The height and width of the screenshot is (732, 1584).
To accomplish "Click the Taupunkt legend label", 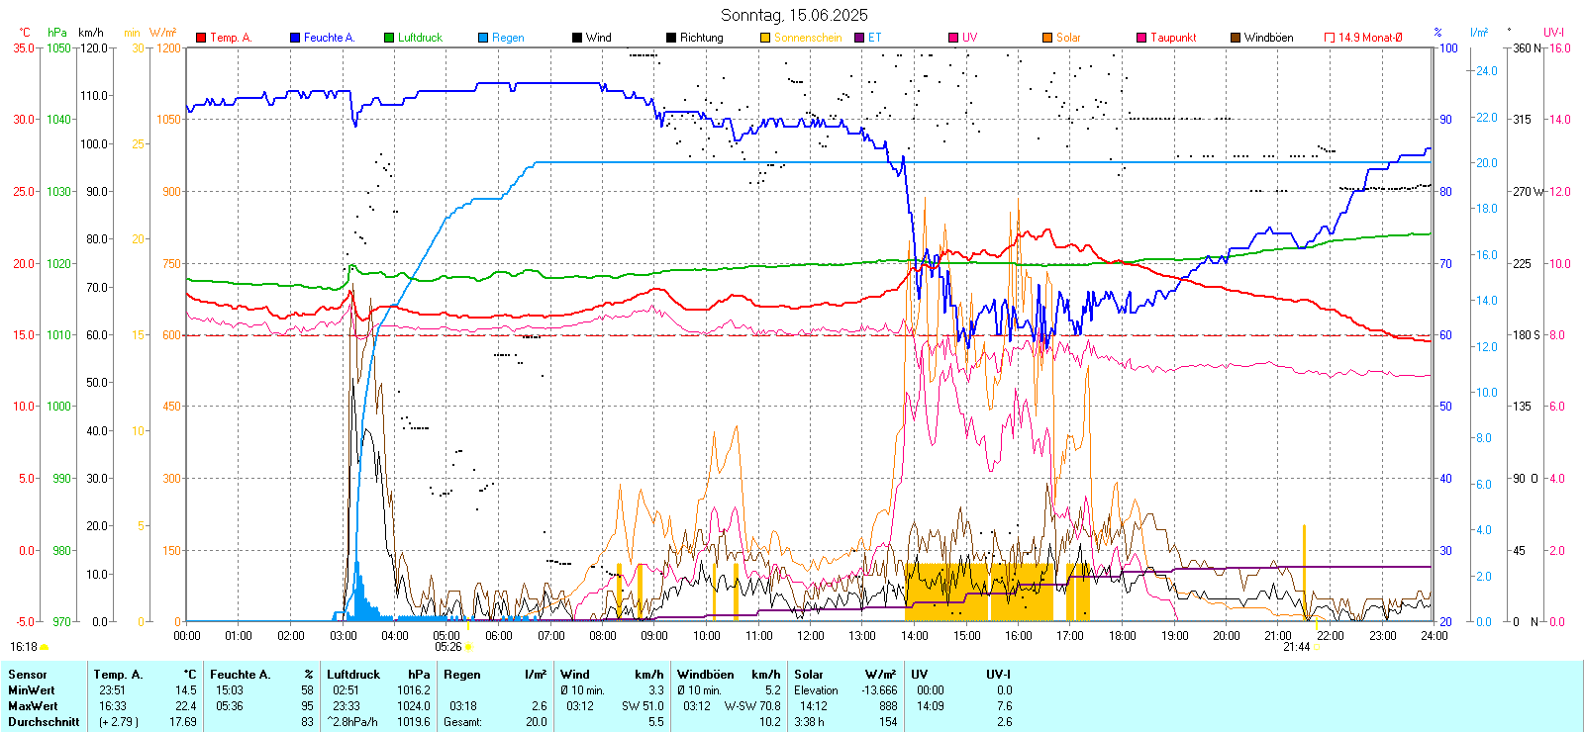I will (1173, 38).
